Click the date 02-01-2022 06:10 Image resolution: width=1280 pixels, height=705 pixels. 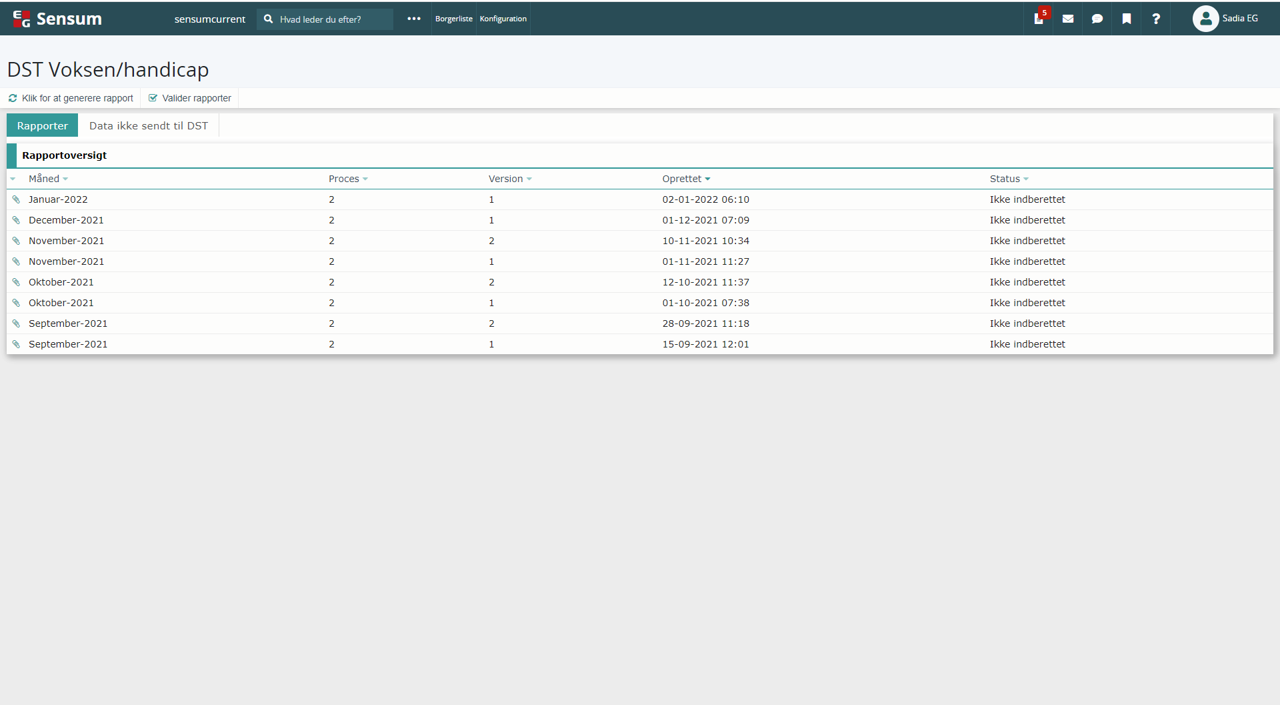[705, 199]
